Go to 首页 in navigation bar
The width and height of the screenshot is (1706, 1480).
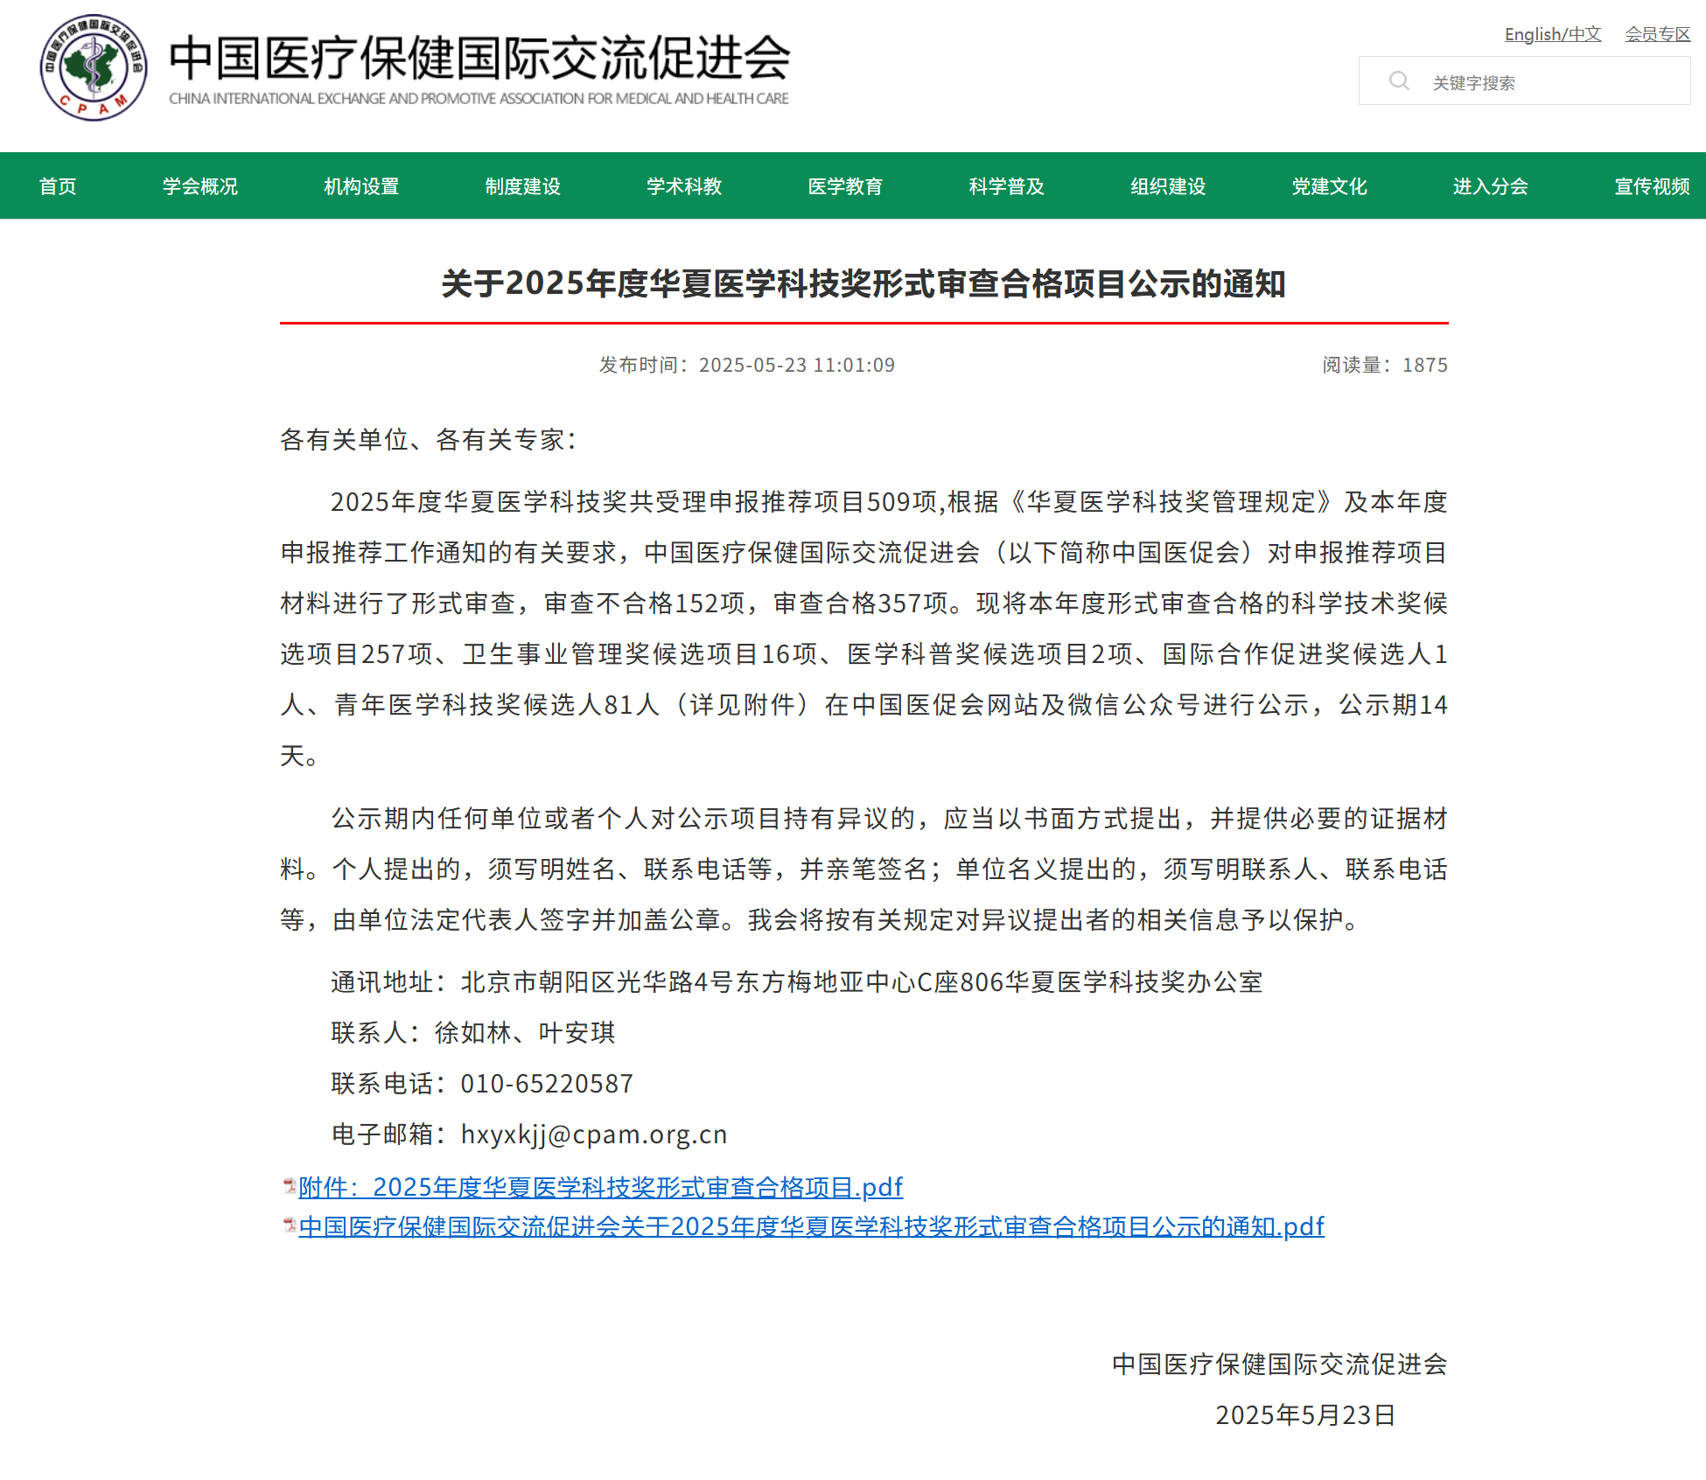click(x=58, y=186)
